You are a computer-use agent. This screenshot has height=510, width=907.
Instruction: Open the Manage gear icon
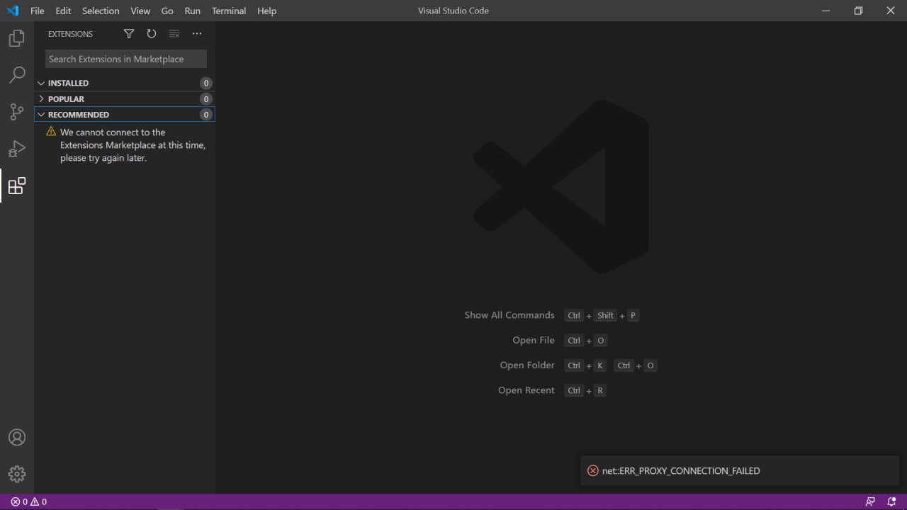coord(17,474)
